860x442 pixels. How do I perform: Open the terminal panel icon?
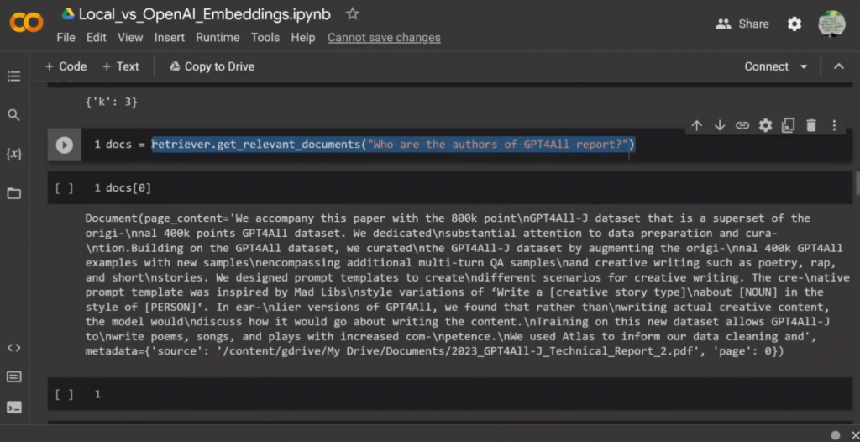tap(13, 407)
